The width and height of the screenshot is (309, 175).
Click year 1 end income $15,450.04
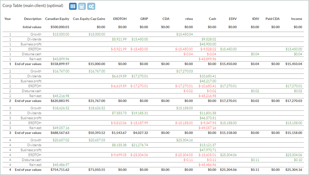294,64
